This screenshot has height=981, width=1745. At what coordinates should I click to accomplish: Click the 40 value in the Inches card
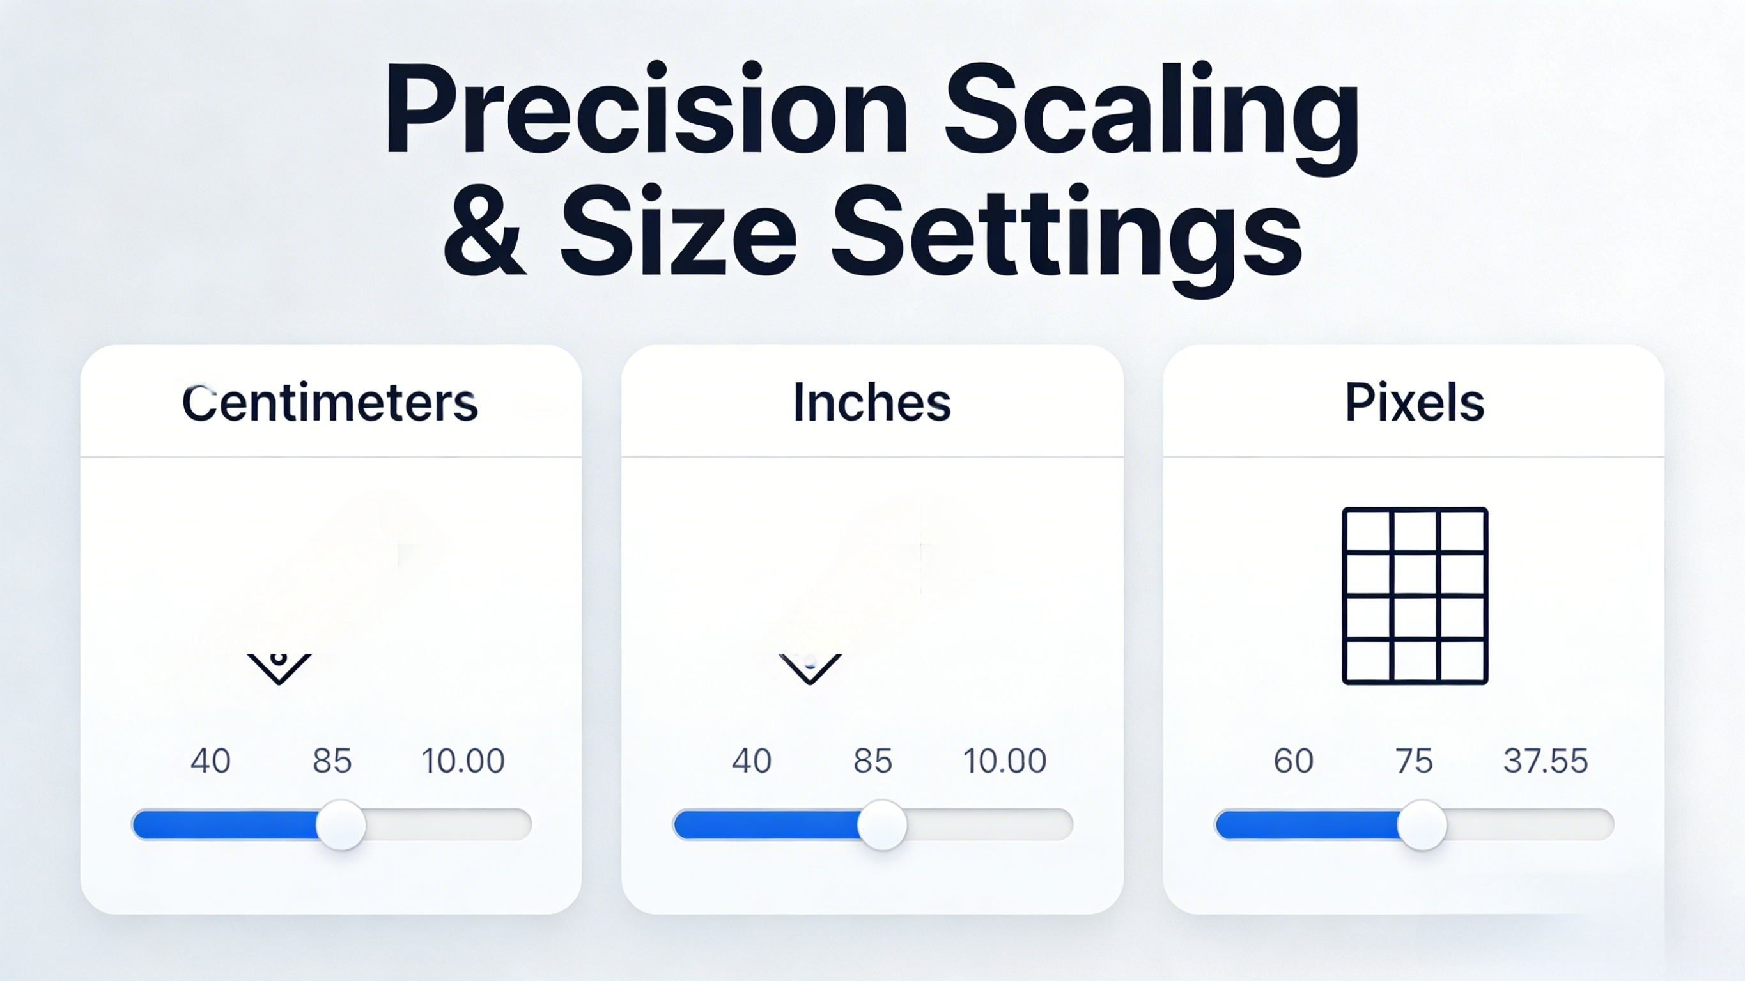[x=751, y=761]
